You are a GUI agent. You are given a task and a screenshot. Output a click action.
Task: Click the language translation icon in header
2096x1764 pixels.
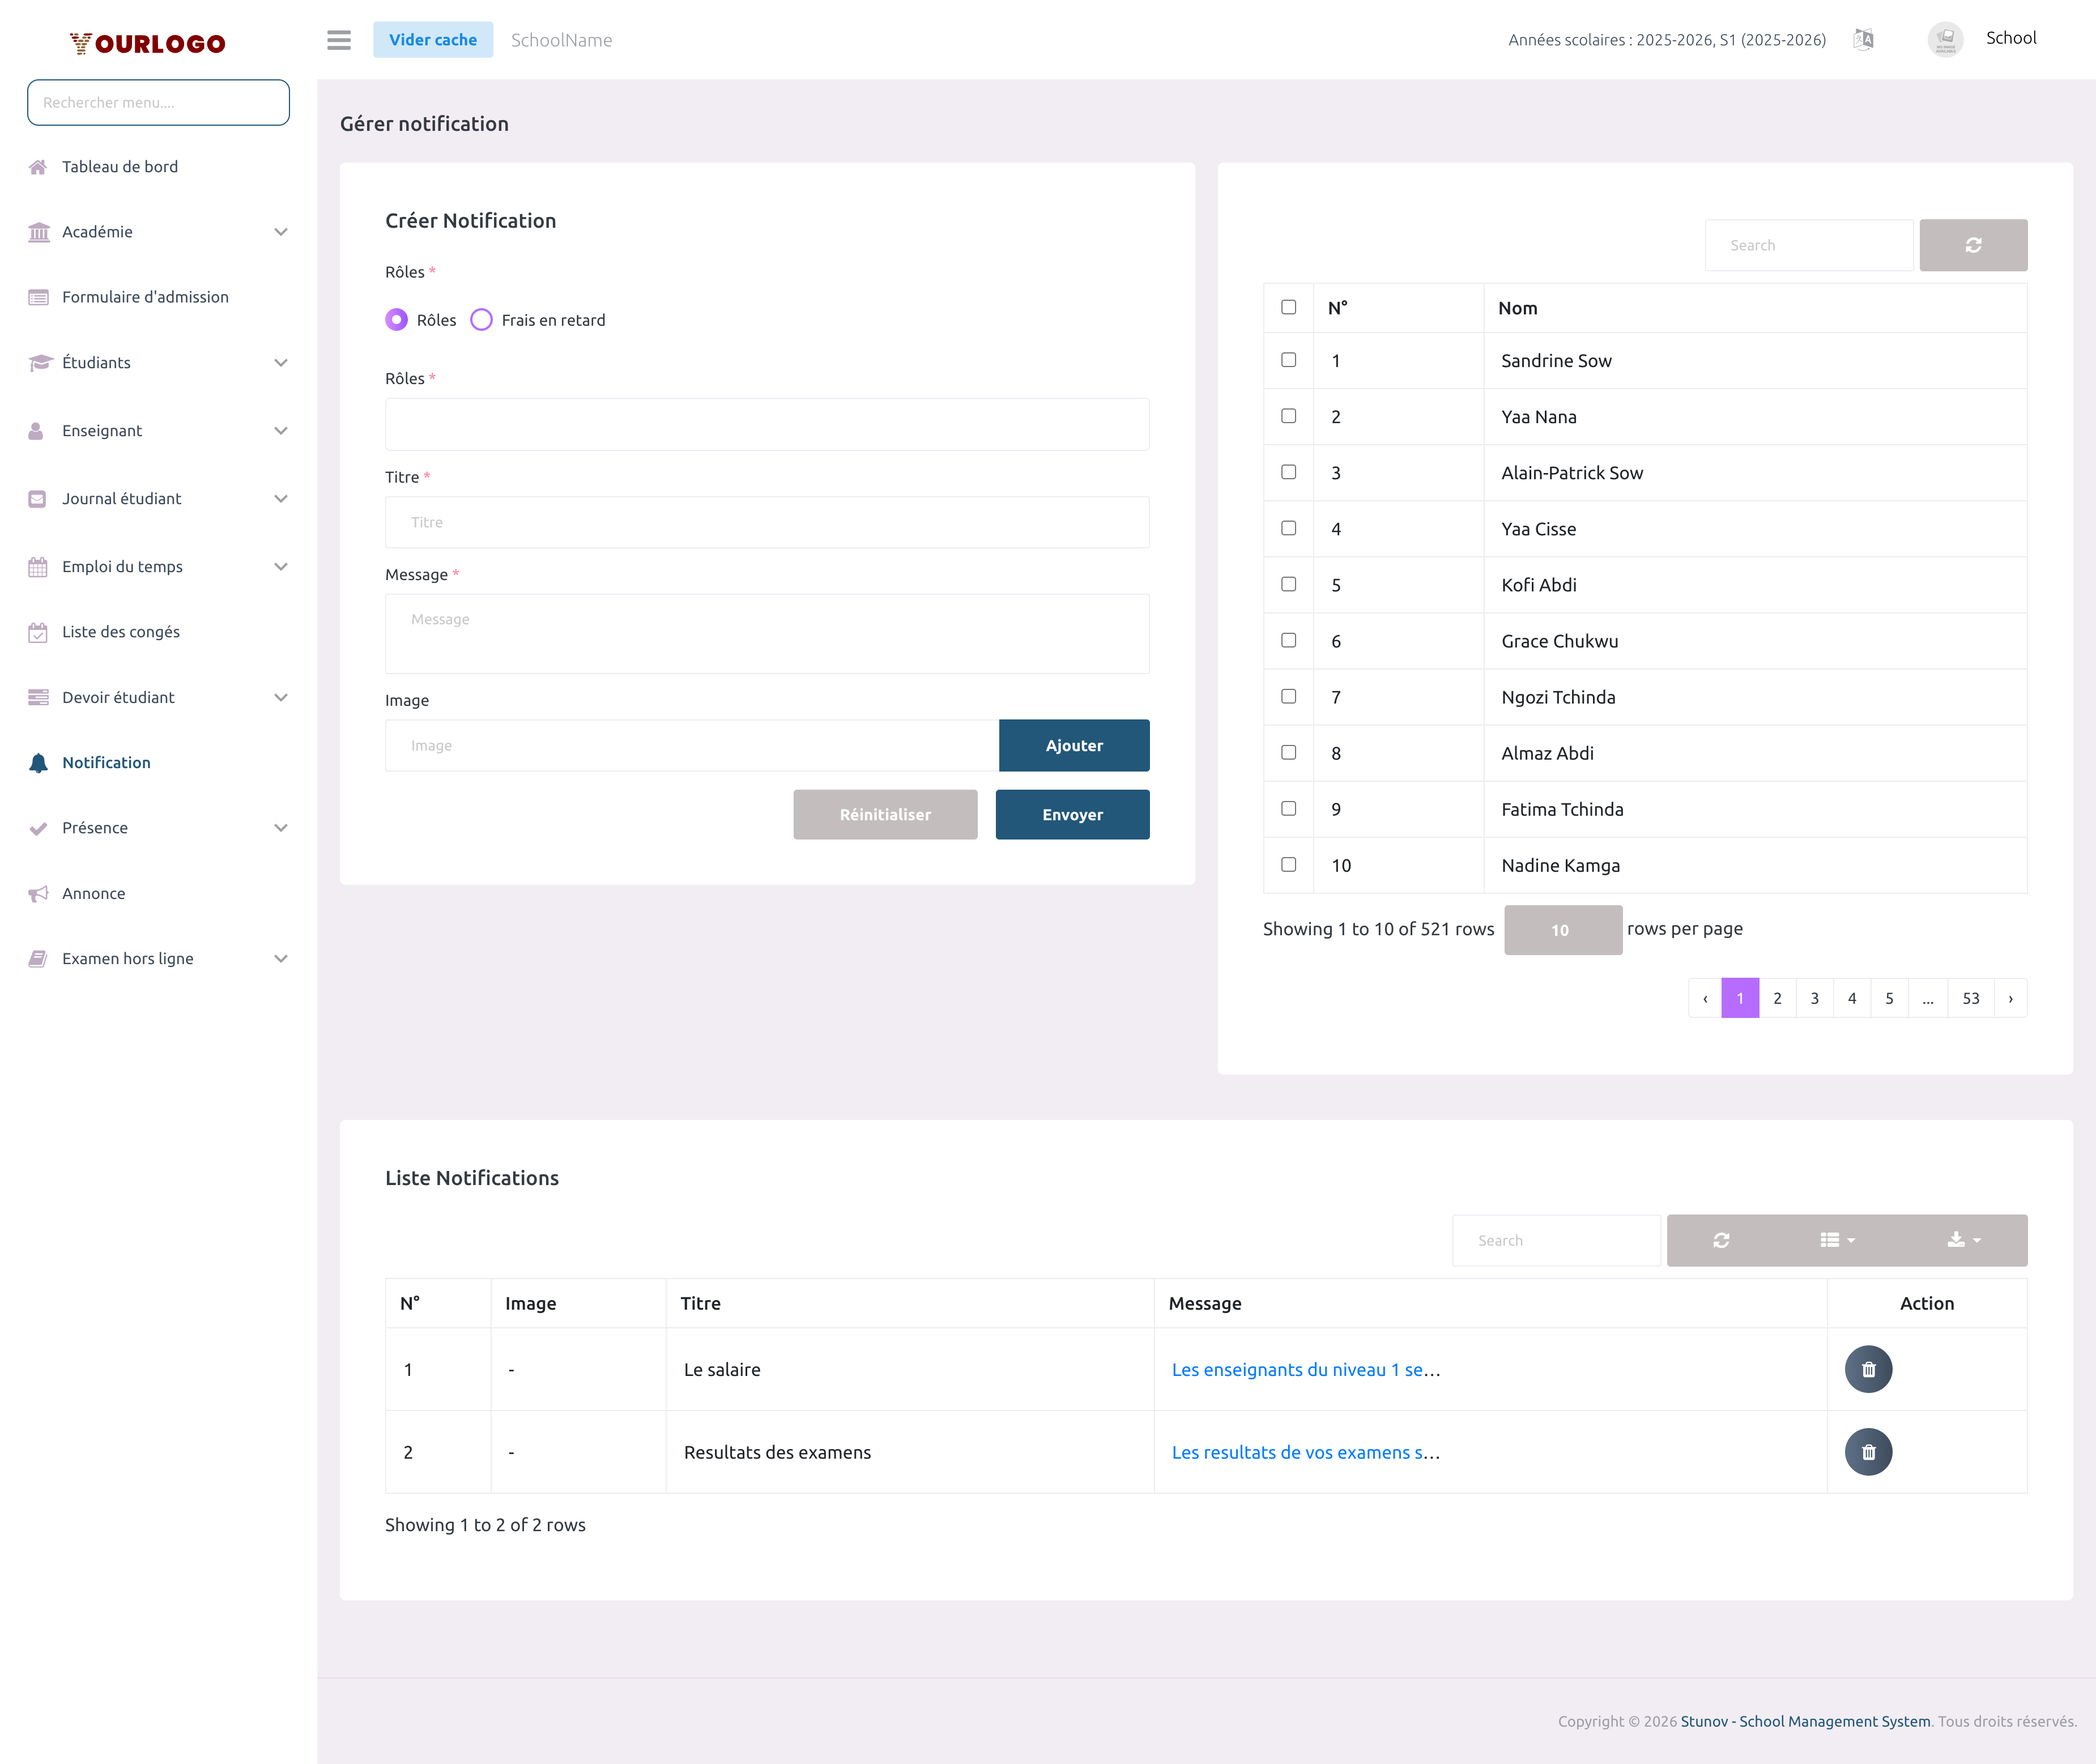click(1864, 40)
